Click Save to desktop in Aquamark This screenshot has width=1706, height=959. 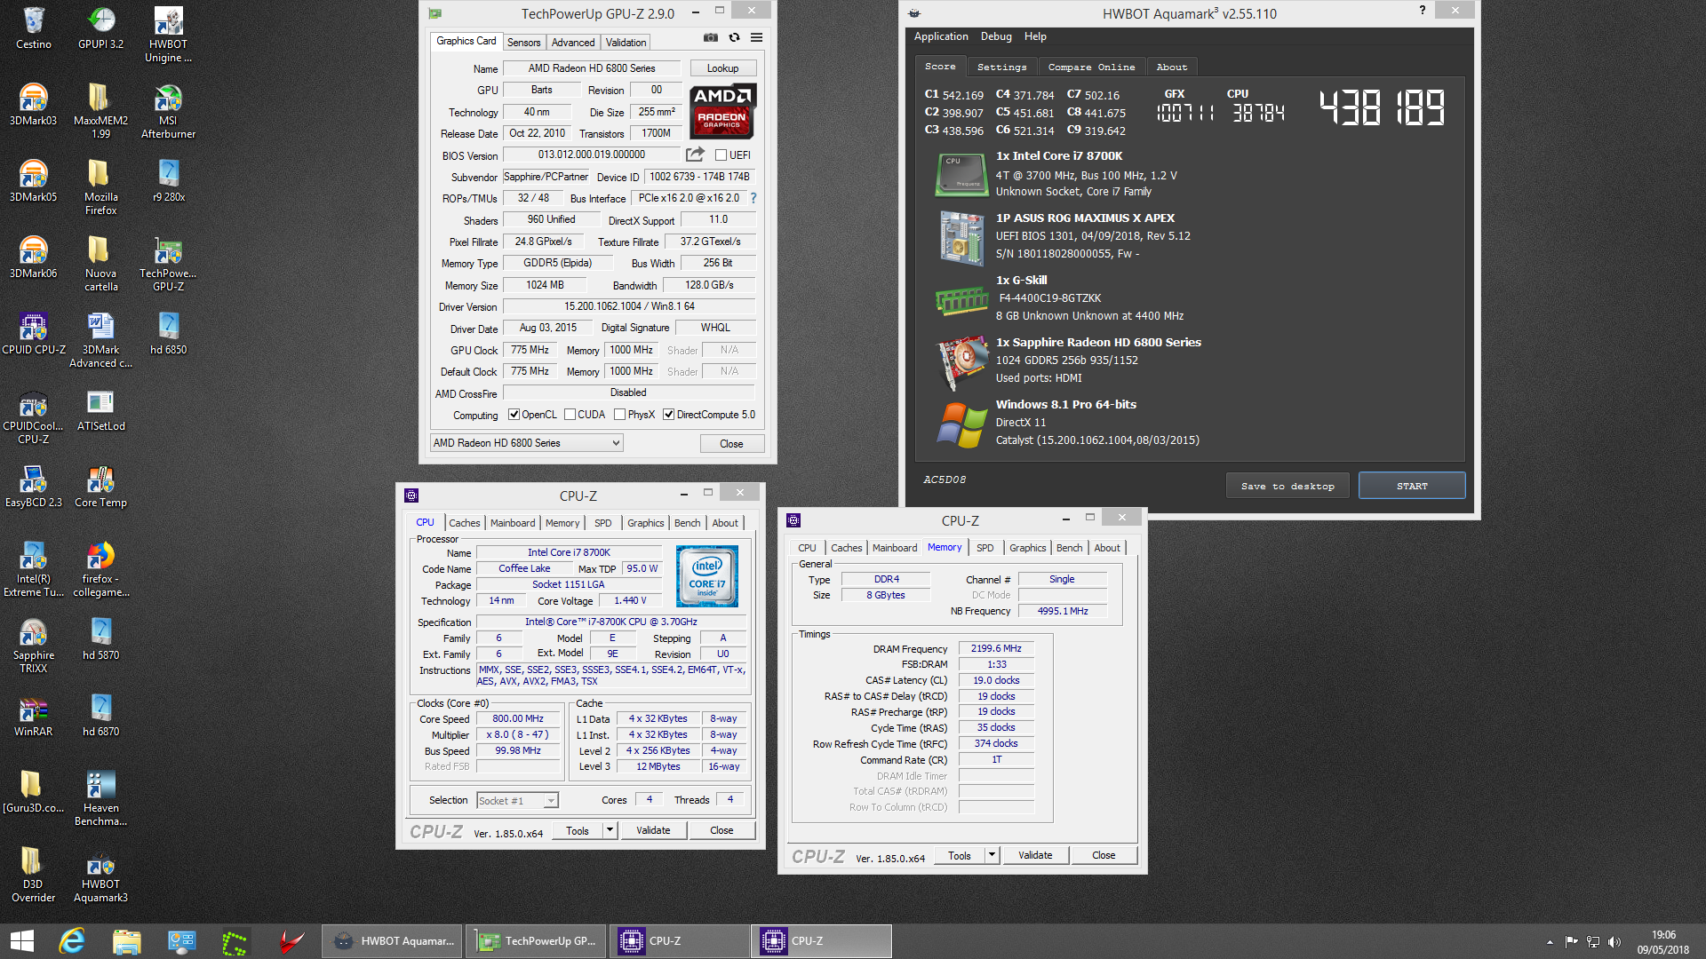1287,486
